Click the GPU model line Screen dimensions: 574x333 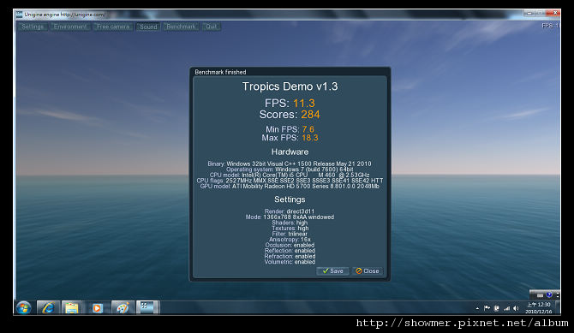coord(290,187)
